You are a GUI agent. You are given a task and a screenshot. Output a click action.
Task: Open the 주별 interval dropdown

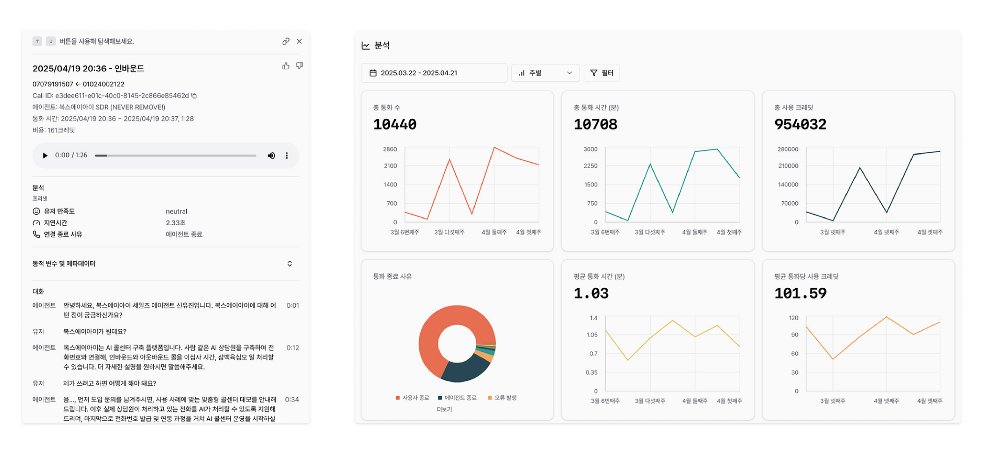click(x=545, y=73)
